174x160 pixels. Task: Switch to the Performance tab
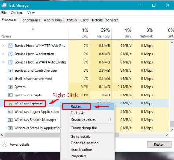(x=30, y=20)
